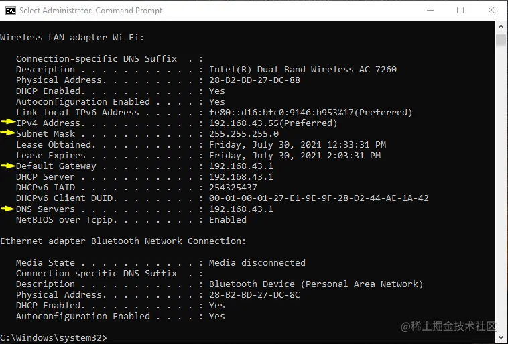Image resolution: width=508 pixels, height=344 pixels.
Task: Click the DHCPv6 IAID value 254325437
Action: point(233,187)
